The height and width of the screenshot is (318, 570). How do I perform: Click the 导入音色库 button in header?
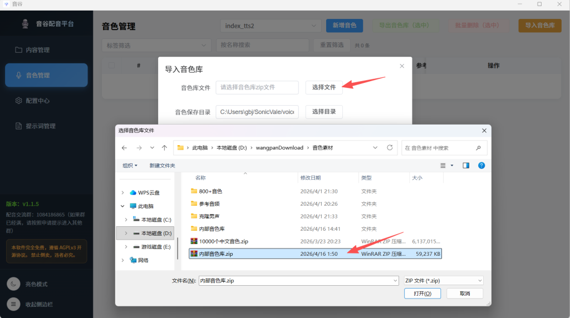540,26
